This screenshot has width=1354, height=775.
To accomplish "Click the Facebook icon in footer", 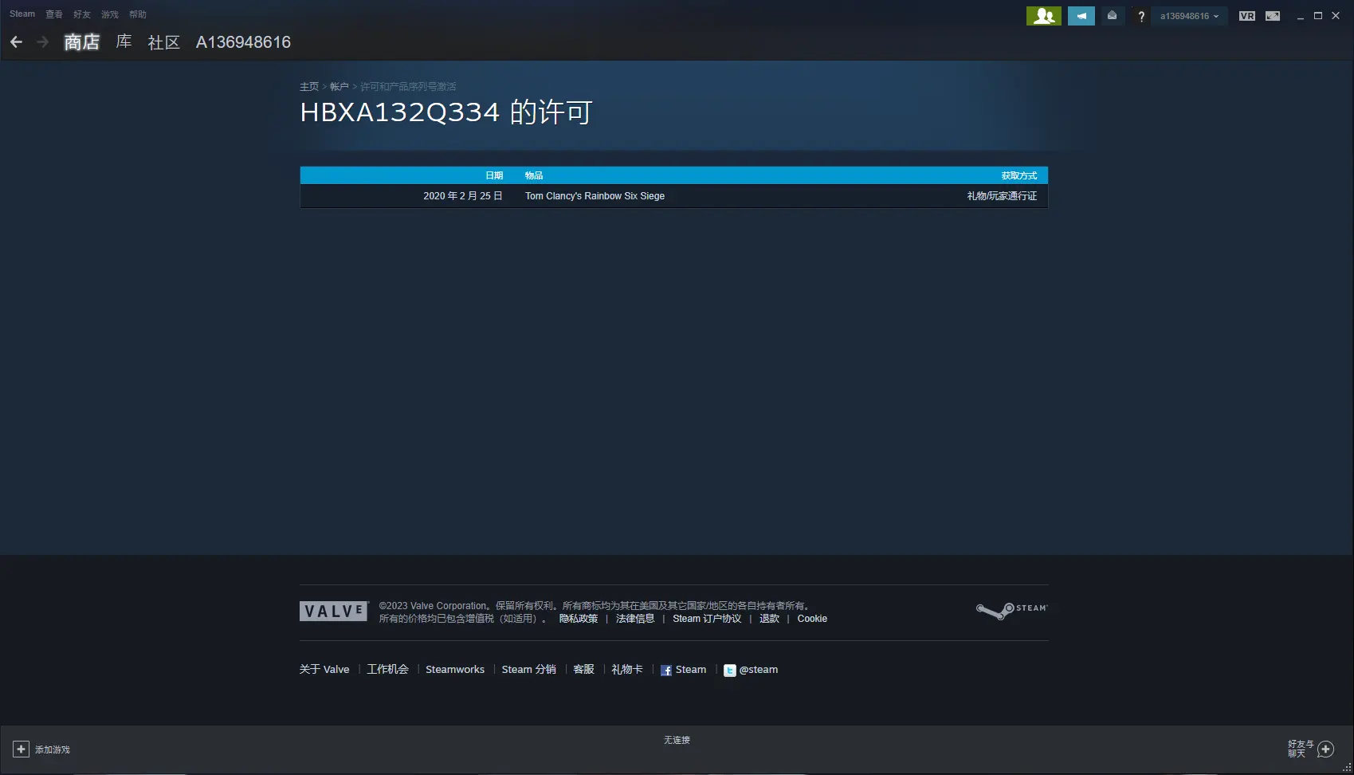I will point(666,671).
